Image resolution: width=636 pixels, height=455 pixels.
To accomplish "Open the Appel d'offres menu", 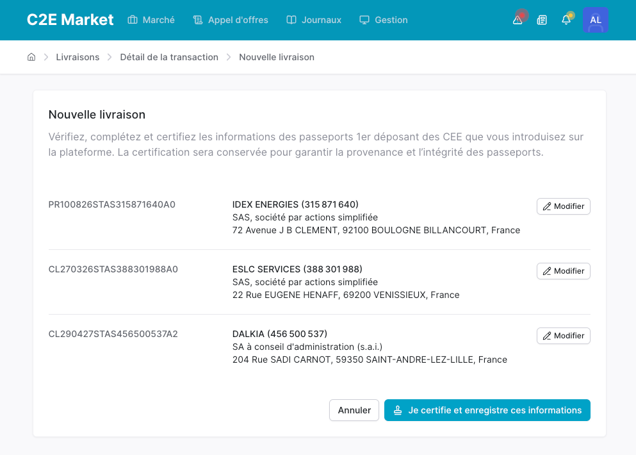I will click(x=231, y=20).
